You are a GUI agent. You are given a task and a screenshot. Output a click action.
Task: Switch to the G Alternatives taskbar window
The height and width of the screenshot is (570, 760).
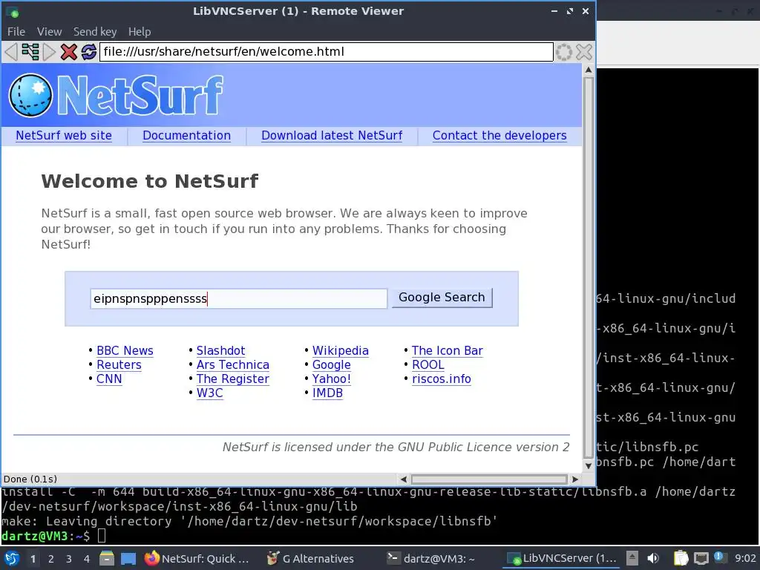pos(311,558)
